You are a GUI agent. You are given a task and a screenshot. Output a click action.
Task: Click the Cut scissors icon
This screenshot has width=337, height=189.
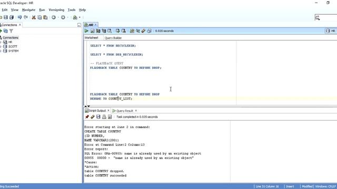[x=34, y=17]
